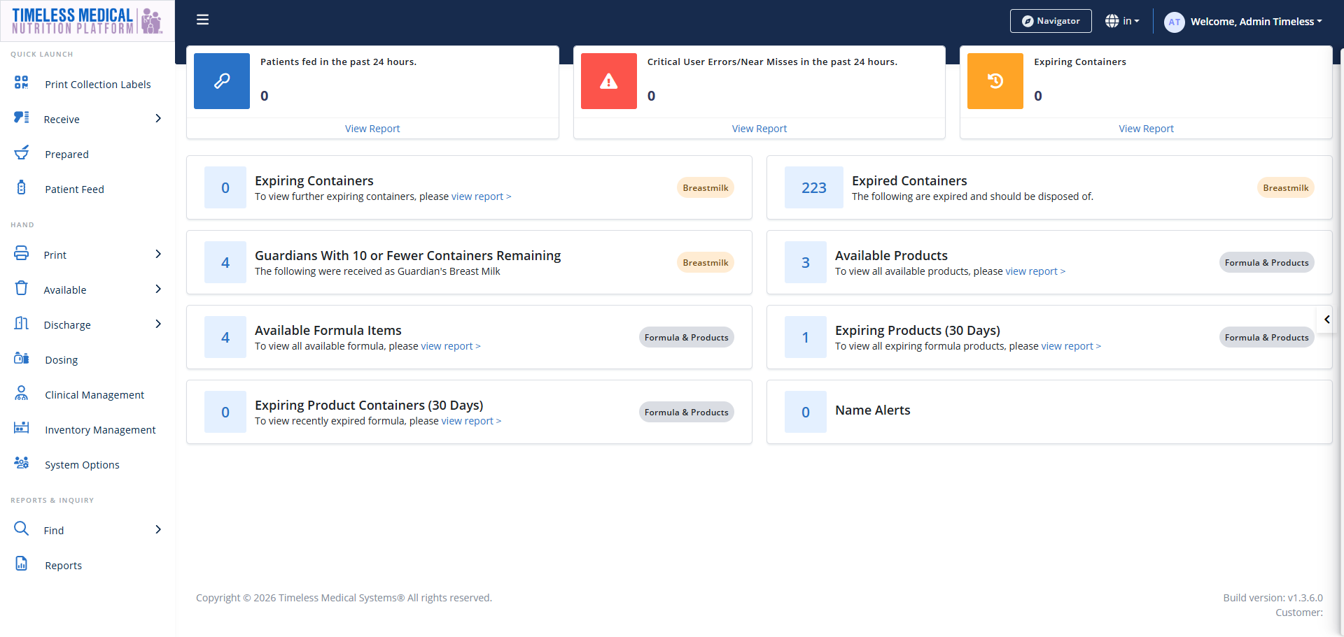The image size is (1344, 637).
Task: Click the Find magnifier icon
Action: tap(22, 529)
